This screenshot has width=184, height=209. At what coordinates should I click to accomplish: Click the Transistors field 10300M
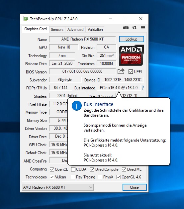pyautogui.click(x=107, y=63)
